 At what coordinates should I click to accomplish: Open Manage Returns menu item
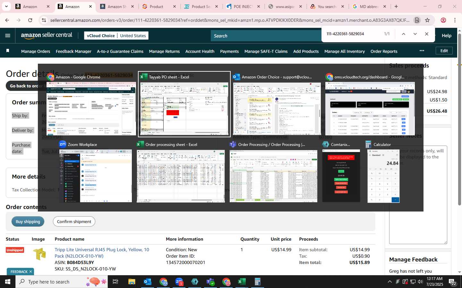click(x=164, y=51)
